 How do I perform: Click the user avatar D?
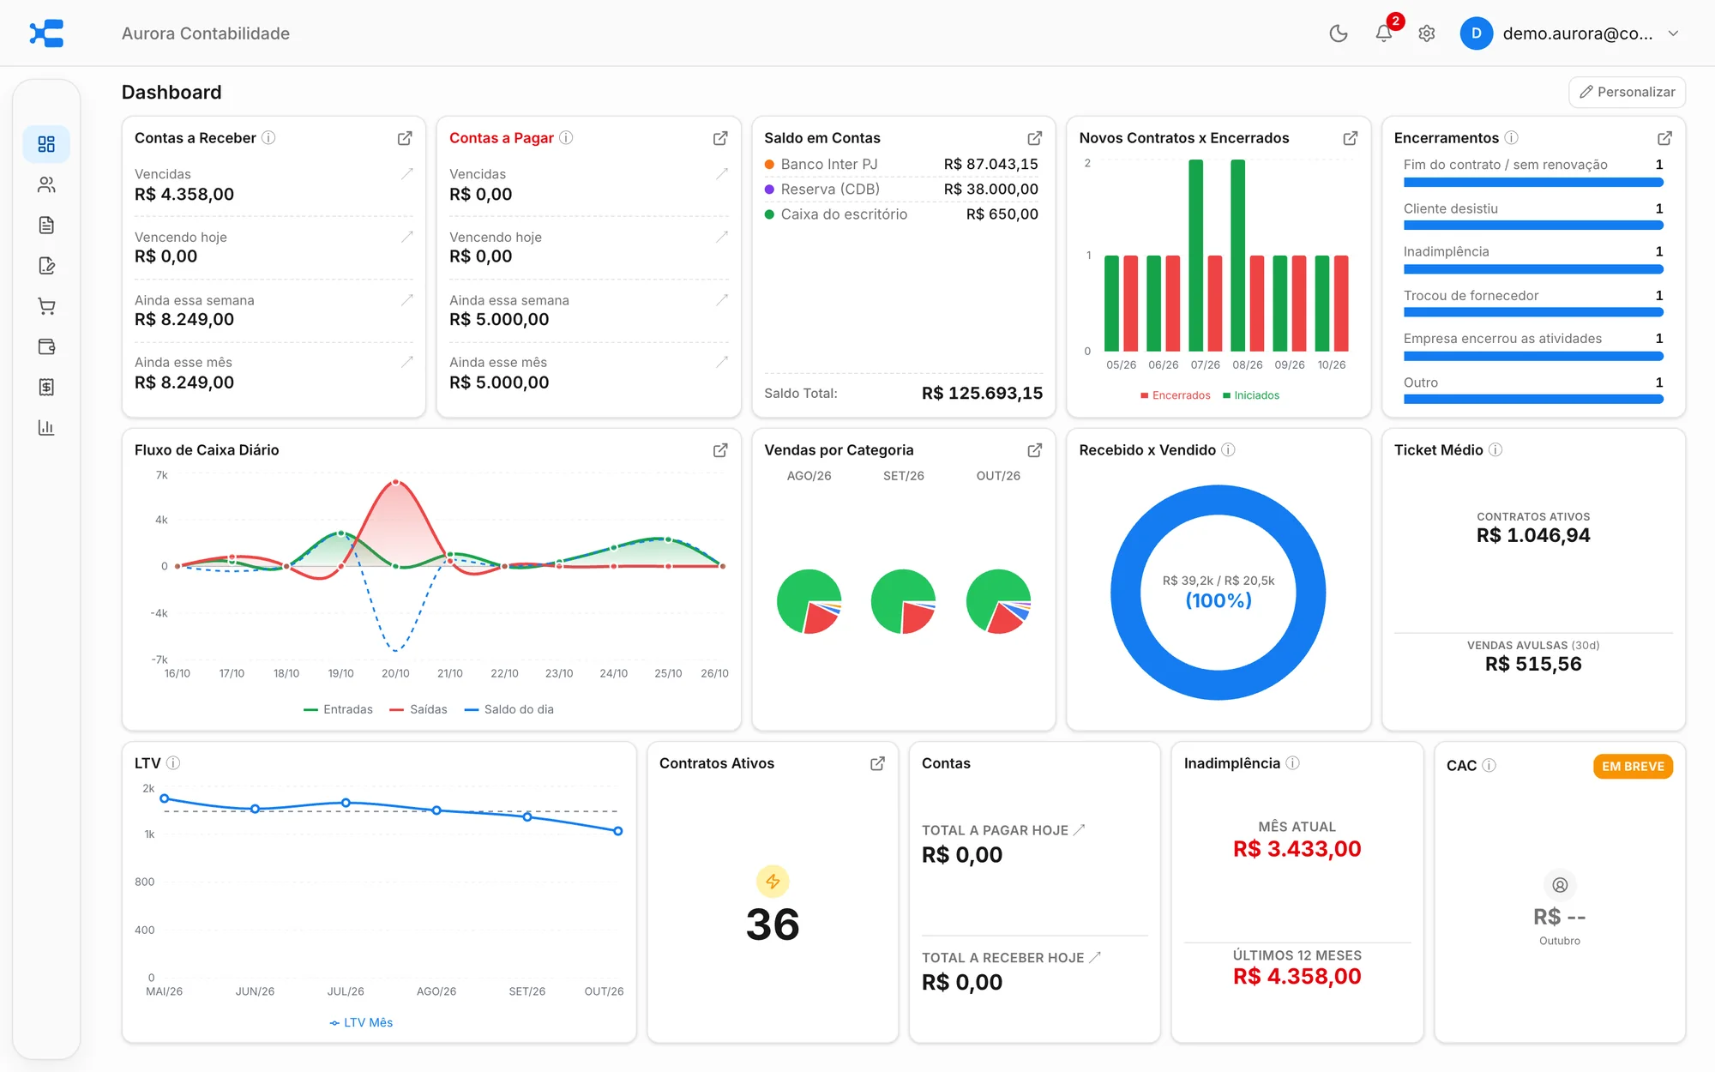click(x=1476, y=33)
